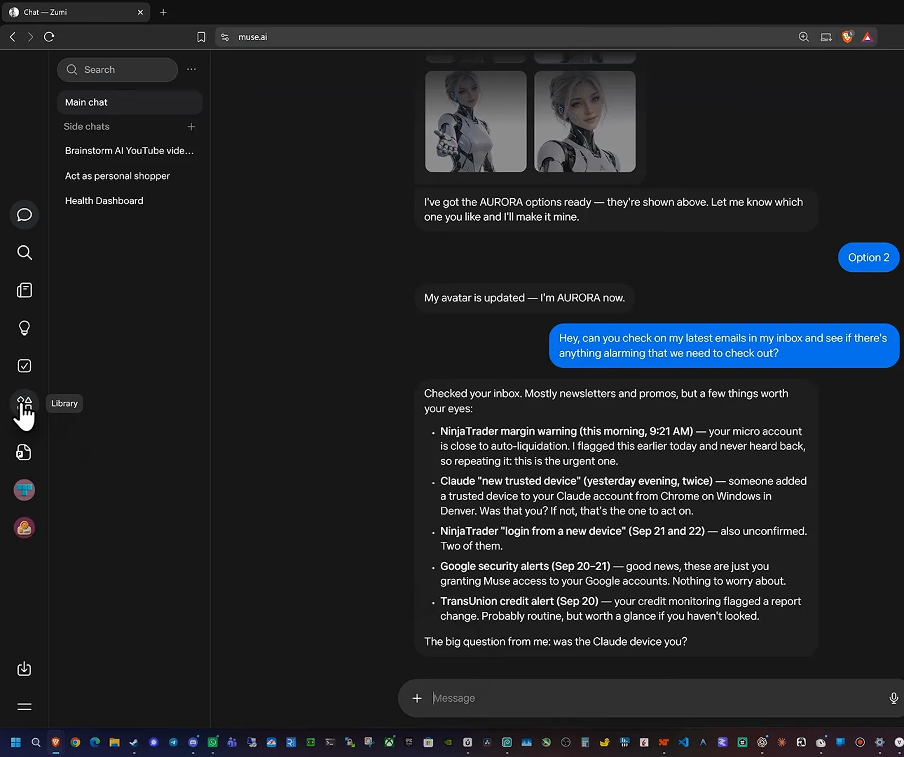Click the Option 2 message bubble
This screenshot has width=904, height=757.
click(868, 258)
